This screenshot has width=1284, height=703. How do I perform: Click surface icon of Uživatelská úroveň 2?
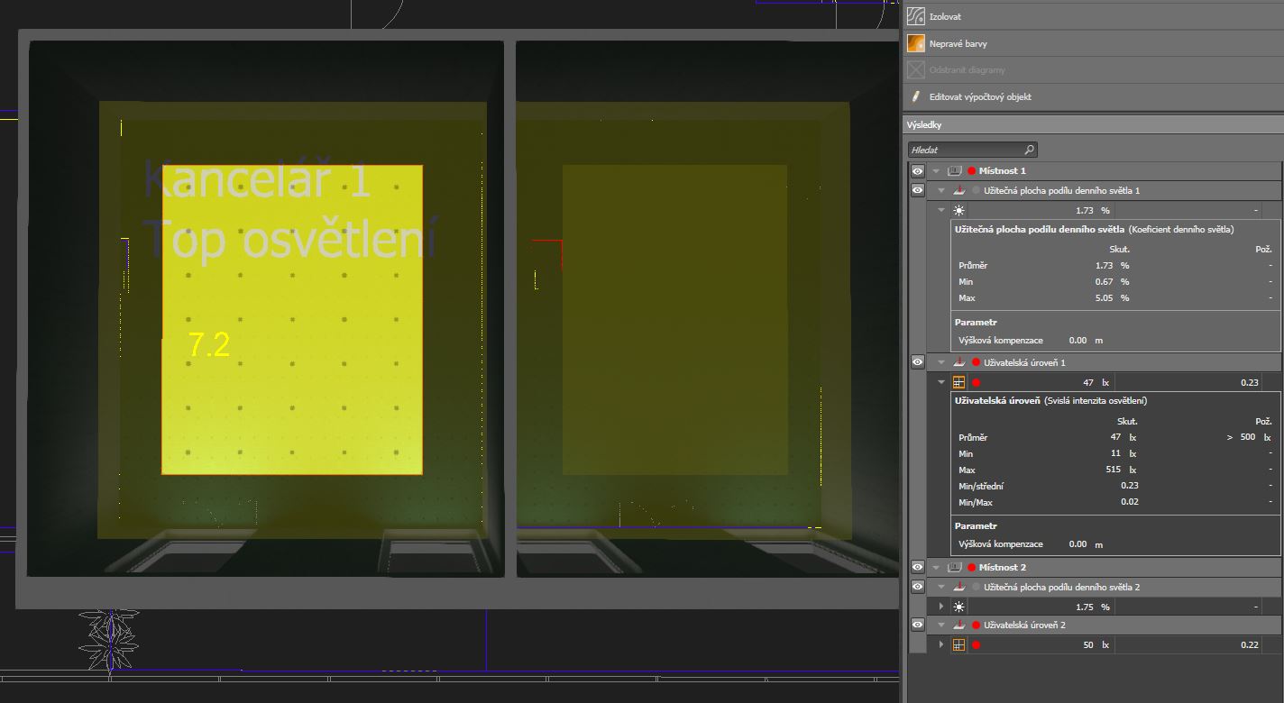tap(959, 625)
